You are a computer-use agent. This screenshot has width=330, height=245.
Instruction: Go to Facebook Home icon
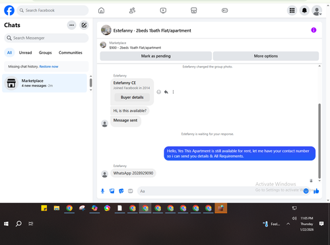click(101, 11)
